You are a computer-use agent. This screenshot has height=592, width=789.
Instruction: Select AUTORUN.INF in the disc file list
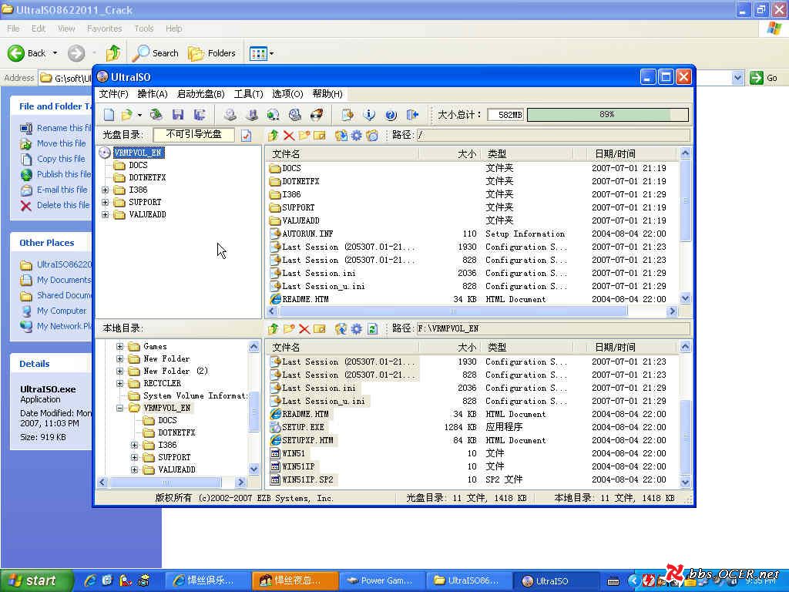(x=307, y=234)
